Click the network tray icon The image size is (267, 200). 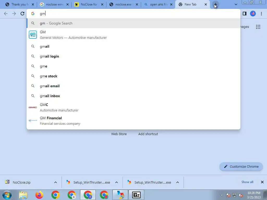pos(234,195)
